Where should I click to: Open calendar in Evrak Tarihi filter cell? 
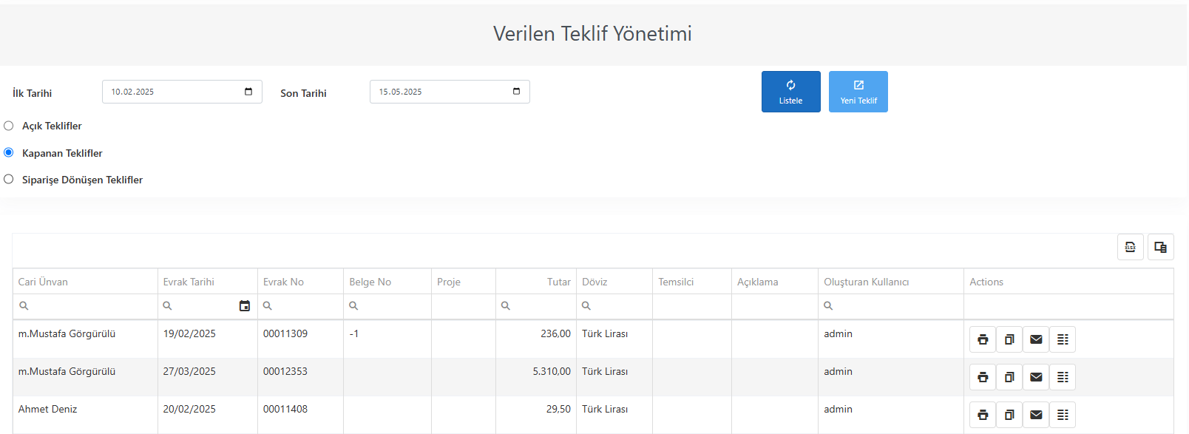click(x=245, y=306)
